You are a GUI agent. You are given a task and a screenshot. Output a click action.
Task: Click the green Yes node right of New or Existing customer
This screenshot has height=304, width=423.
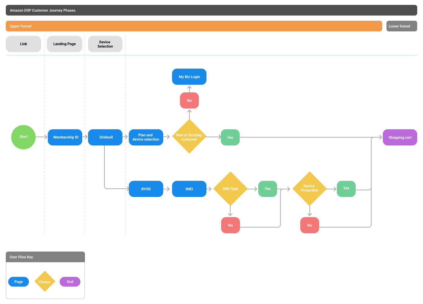(x=230, y=138)
